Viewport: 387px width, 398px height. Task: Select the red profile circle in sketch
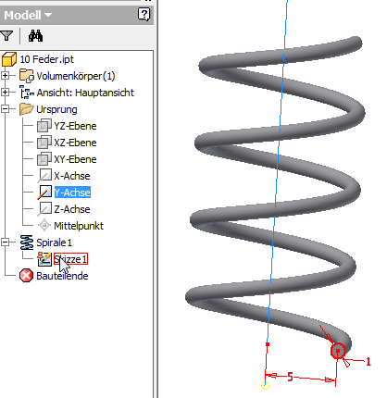pyautogui.click(x=338, y=351)
